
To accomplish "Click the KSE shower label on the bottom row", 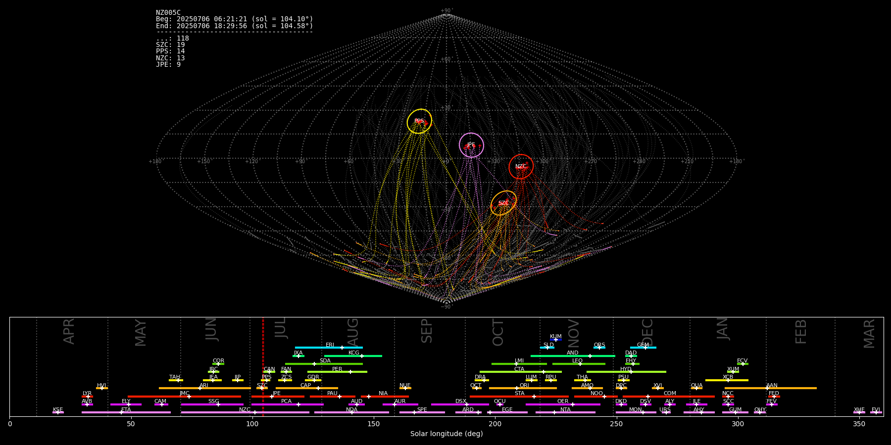I will point(58,410).
